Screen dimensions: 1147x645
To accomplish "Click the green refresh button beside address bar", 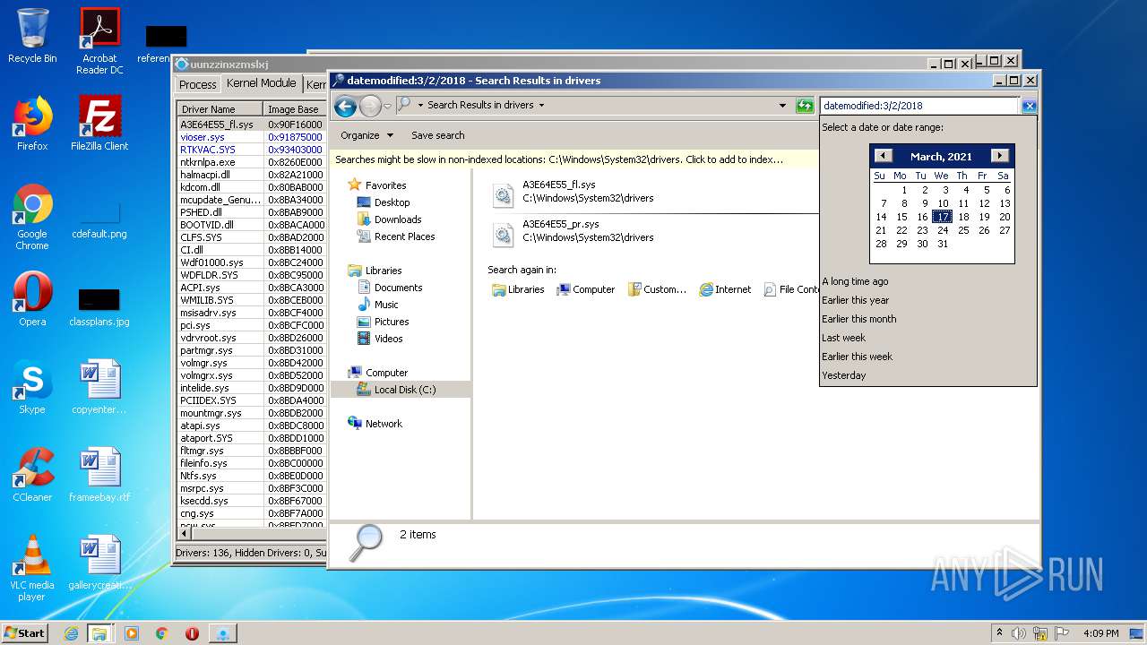I will (805, 106).
